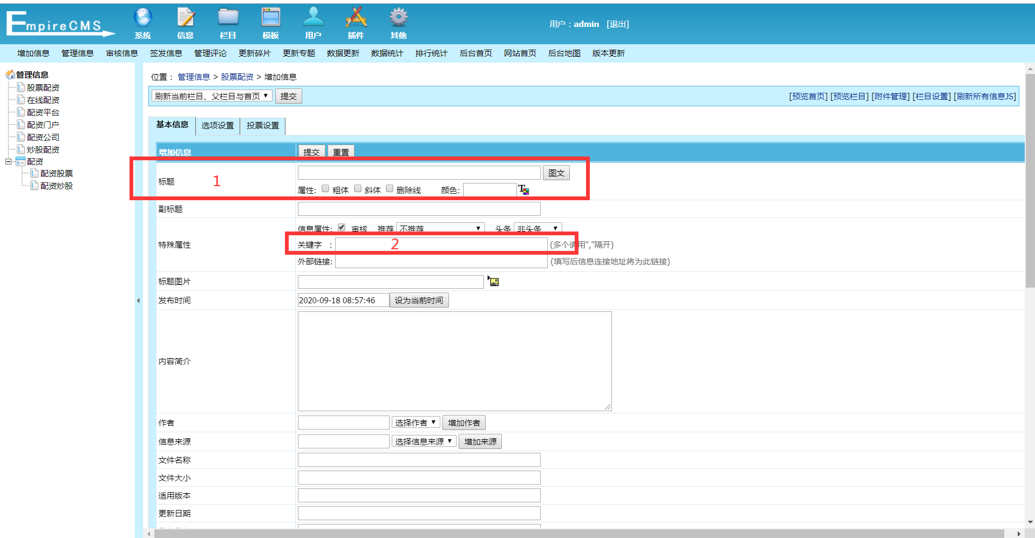The width and height of the screenshot is (1035, 538).
Task: Focus the 标题 title input field
Action: click(x=419, y=172)
